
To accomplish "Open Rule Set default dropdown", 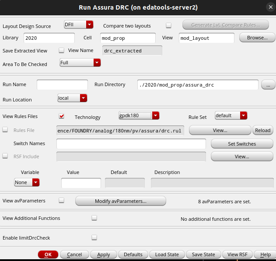I will click(231, 115).
